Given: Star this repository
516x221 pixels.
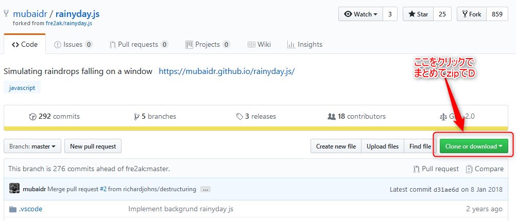Looking at the screenshot, I should tap(418, 14).
